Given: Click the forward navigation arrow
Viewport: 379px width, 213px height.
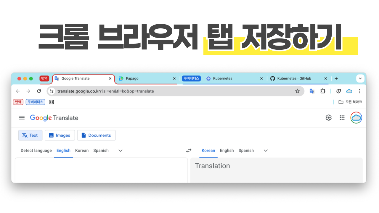Looking at the screenshot, I should coord(28,91).
